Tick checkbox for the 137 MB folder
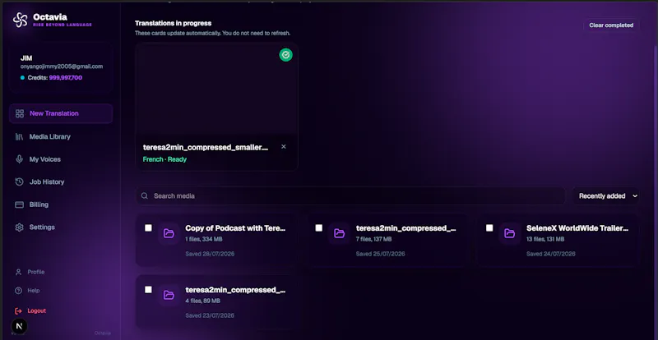658x340 pixels. click(x=319, y=227)
